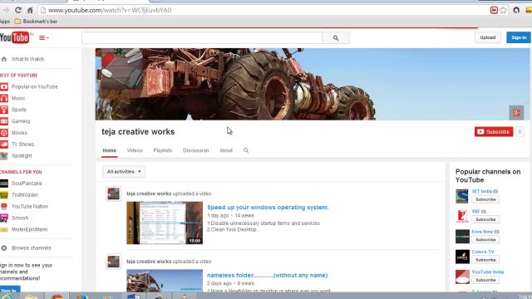Subscribe to YouTube India channel
This screenshot has width=532, height=299.
(x=485, y=280)
